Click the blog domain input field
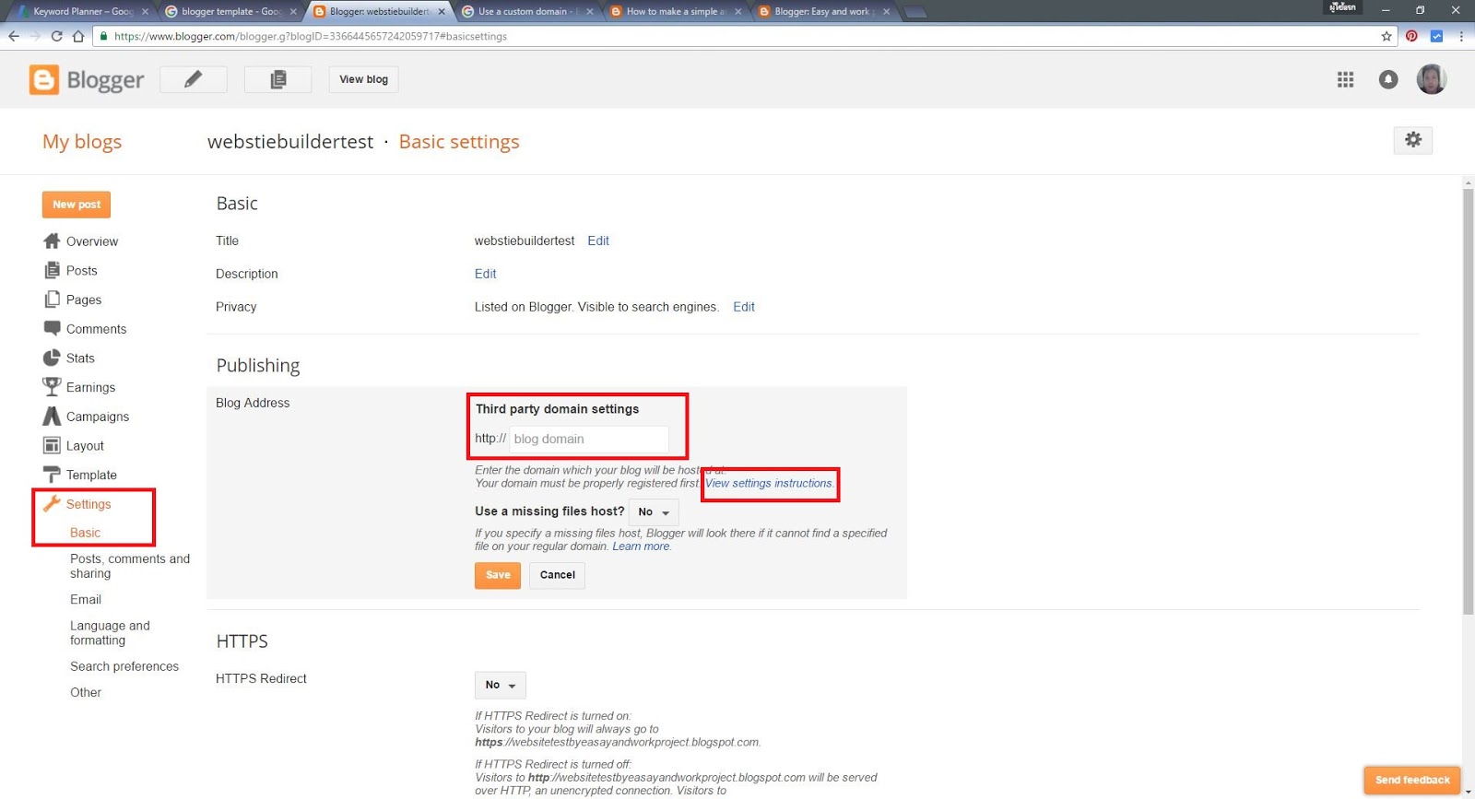 click(x=588, y=439)
